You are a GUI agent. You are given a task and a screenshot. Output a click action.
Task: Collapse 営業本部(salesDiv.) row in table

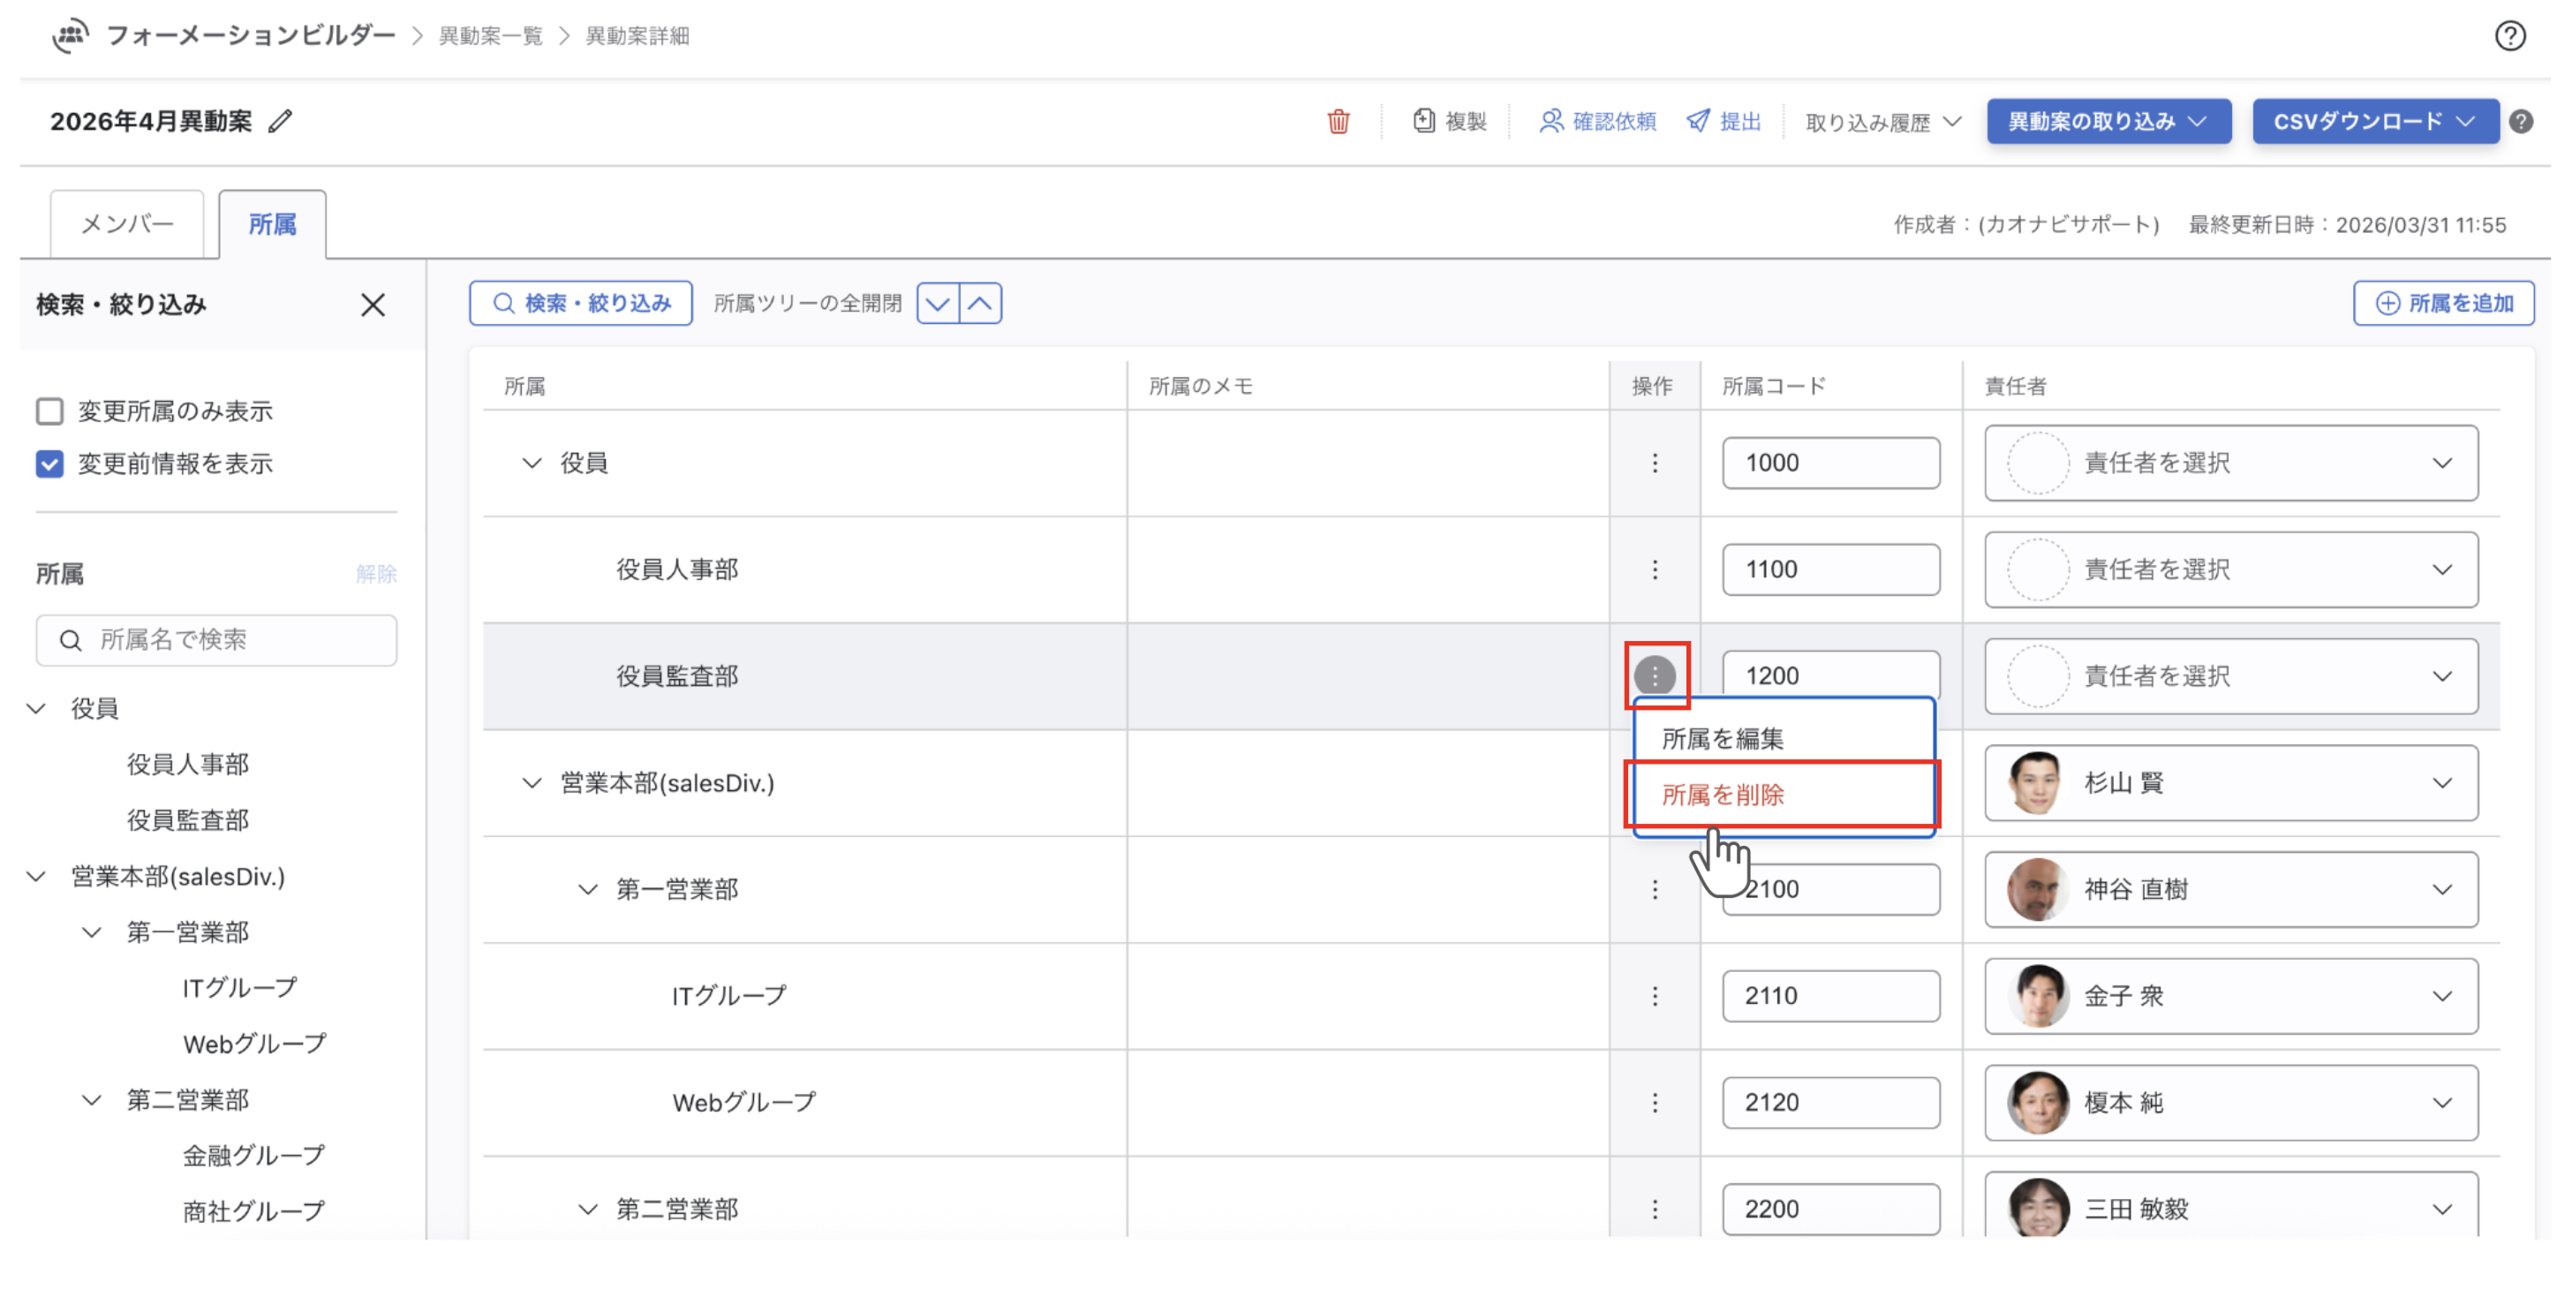(x=532, y=783)
